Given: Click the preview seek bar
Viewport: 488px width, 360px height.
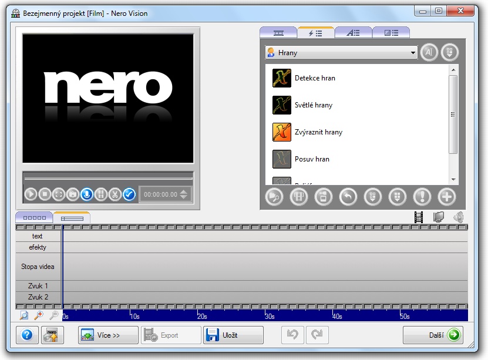Looking at the screenshot, I should 108,179.
